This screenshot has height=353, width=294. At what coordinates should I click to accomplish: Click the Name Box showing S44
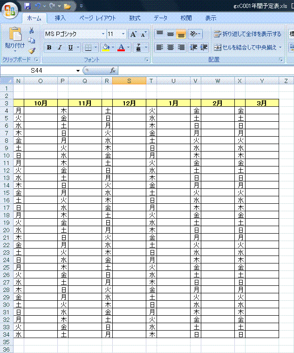(37, 71)
